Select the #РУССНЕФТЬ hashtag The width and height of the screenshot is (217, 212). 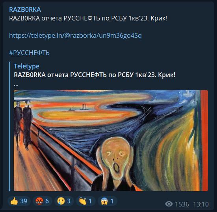point(29,53)
